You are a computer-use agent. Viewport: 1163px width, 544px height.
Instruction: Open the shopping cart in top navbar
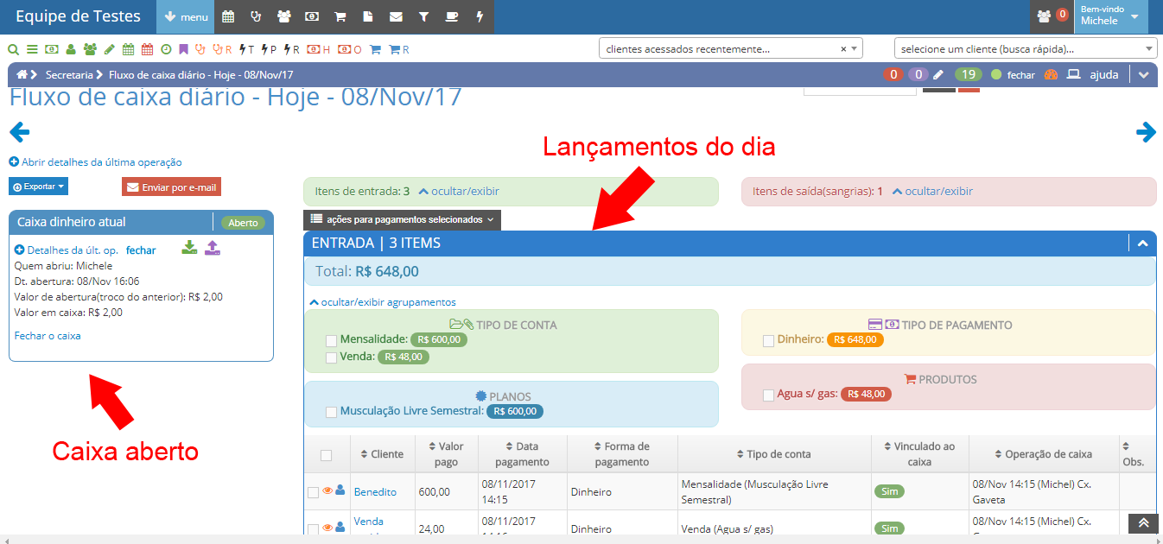(340, 16)
